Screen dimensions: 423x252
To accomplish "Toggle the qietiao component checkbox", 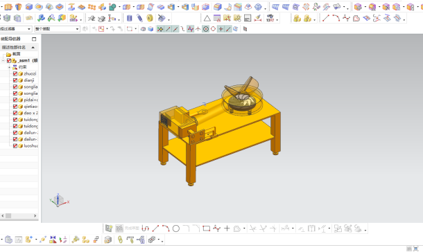I will tap(15, 107).
